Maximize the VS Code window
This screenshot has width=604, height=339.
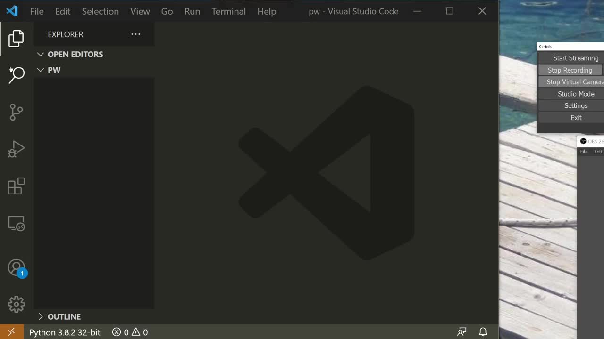click(x=449, y=11)
